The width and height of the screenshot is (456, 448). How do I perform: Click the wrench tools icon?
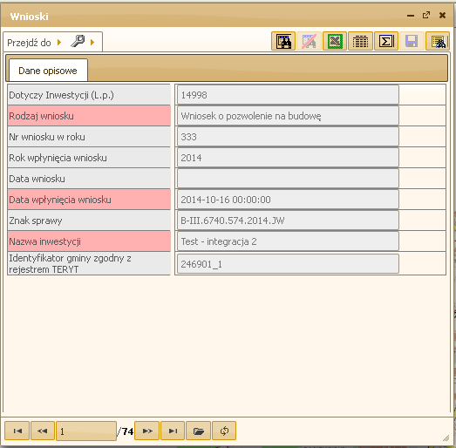[78, 41]
